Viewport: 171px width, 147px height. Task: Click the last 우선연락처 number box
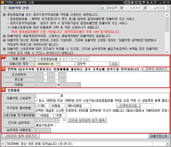(62, 75)
